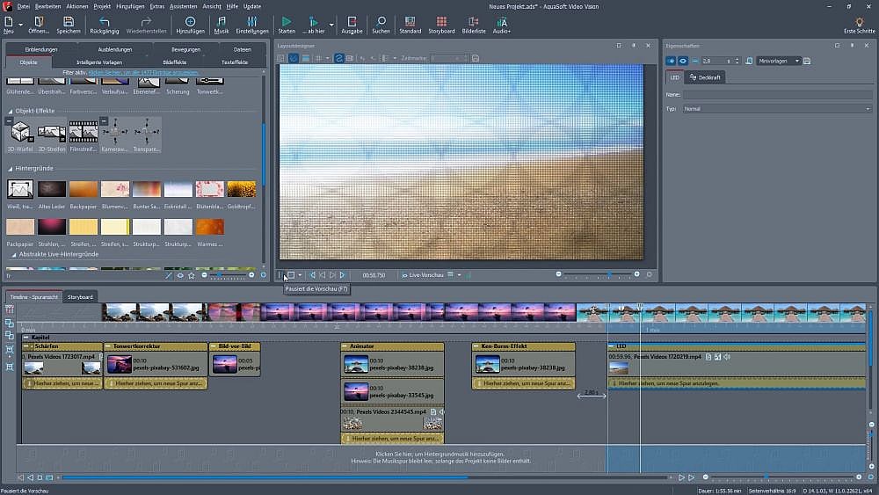Click the Erste Schritte button
879x495 pixels.
tap(859, 25)
